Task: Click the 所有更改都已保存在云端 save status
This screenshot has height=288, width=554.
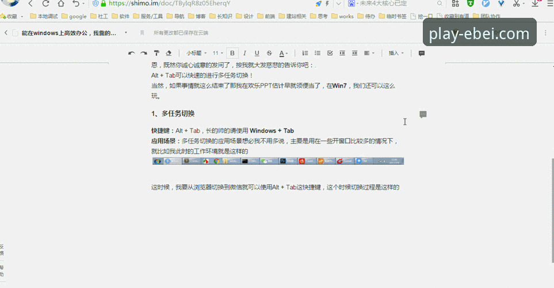Action: click(x=181, y=33)
